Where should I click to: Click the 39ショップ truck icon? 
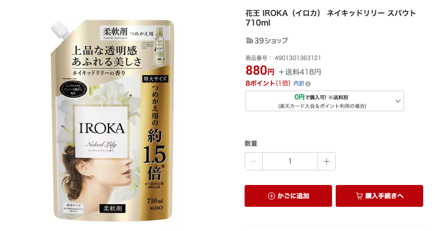[x=250, y=41]
